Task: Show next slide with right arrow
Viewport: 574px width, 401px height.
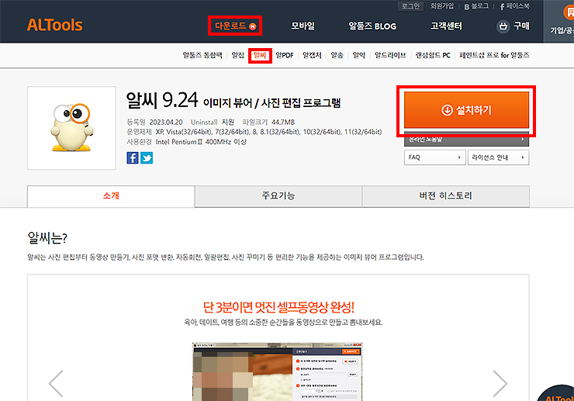Action: click(x=500, y=383)
